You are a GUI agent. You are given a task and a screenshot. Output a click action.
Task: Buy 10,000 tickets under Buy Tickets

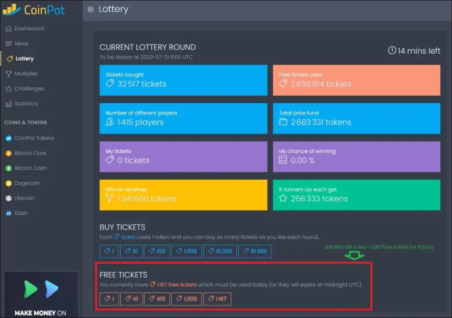coord(220,251)
